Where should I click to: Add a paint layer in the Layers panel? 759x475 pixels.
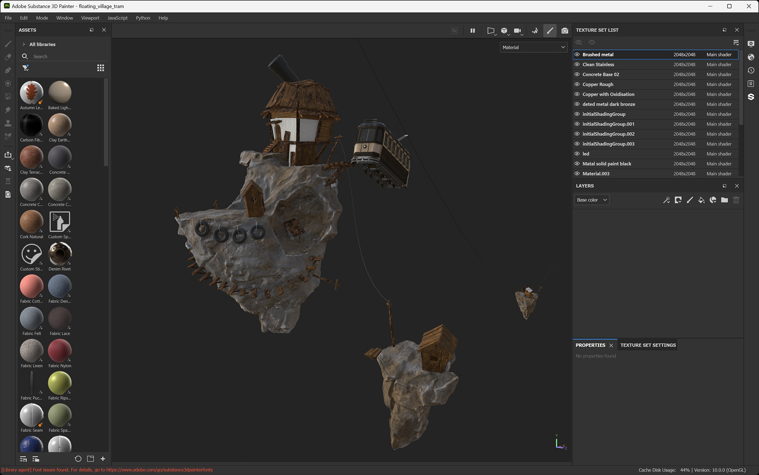point(690,200)
